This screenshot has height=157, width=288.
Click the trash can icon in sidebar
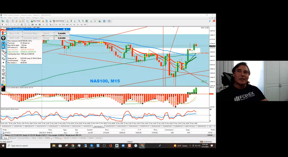click(x=3, y=70)
